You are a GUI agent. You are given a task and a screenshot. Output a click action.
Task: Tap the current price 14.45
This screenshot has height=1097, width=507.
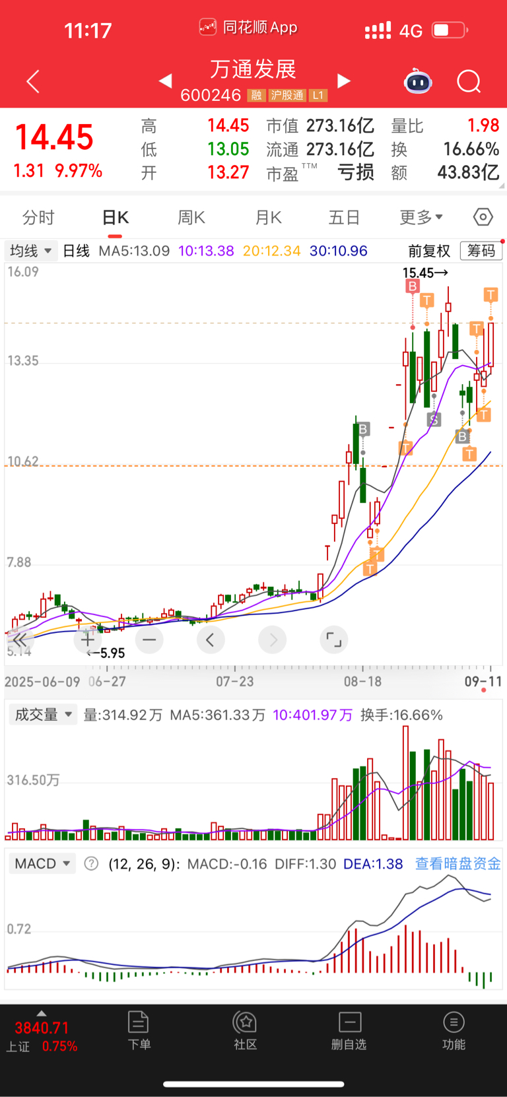[x=54, y=137]
